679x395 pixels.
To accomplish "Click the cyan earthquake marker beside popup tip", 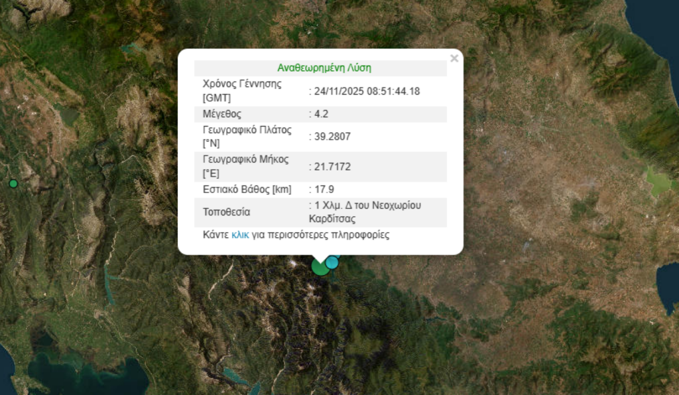I will 332,262.
